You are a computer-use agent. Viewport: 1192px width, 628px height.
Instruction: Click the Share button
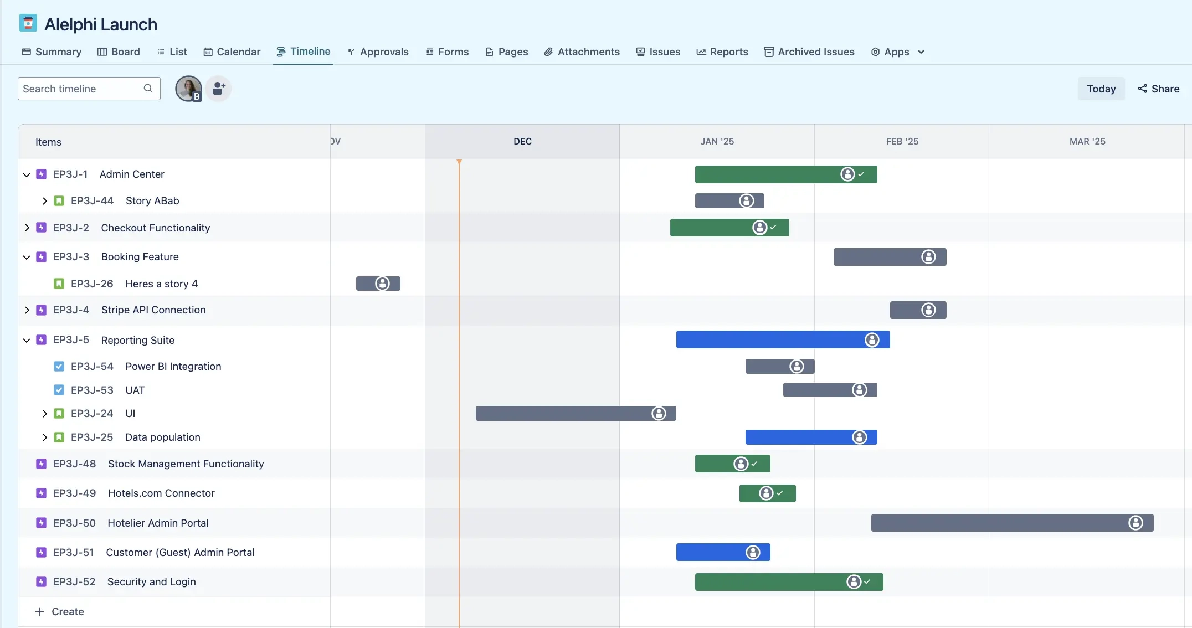(1158, 89)
